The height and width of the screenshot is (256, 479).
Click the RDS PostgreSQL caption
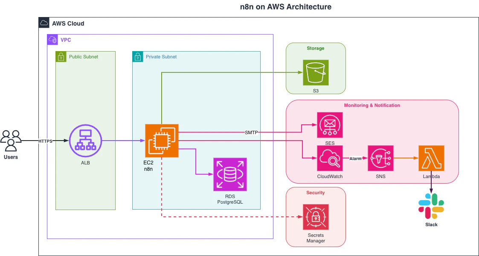[230, 199]
